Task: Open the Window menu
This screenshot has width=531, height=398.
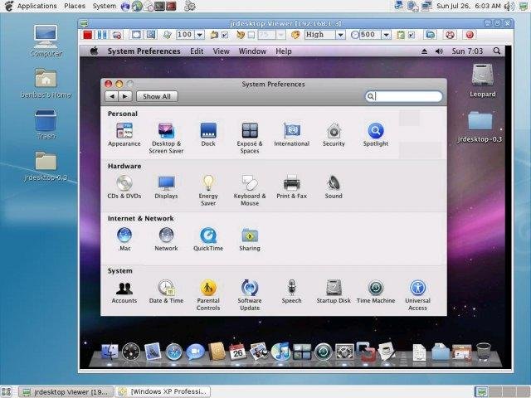Action: [252, 51]
